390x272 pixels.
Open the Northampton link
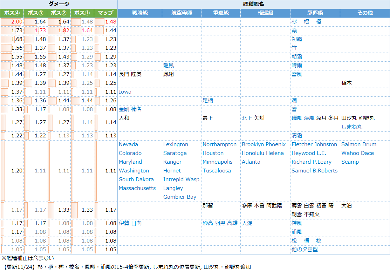(x=219, y=144)
